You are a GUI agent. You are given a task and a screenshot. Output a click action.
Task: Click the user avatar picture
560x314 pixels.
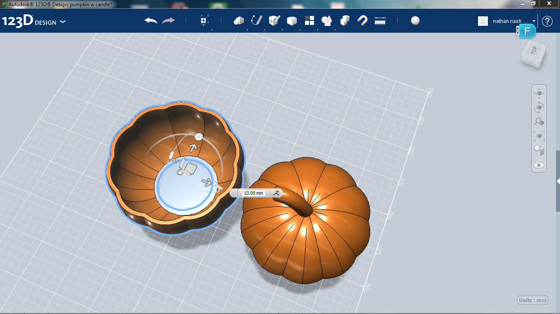coord(483,21)
